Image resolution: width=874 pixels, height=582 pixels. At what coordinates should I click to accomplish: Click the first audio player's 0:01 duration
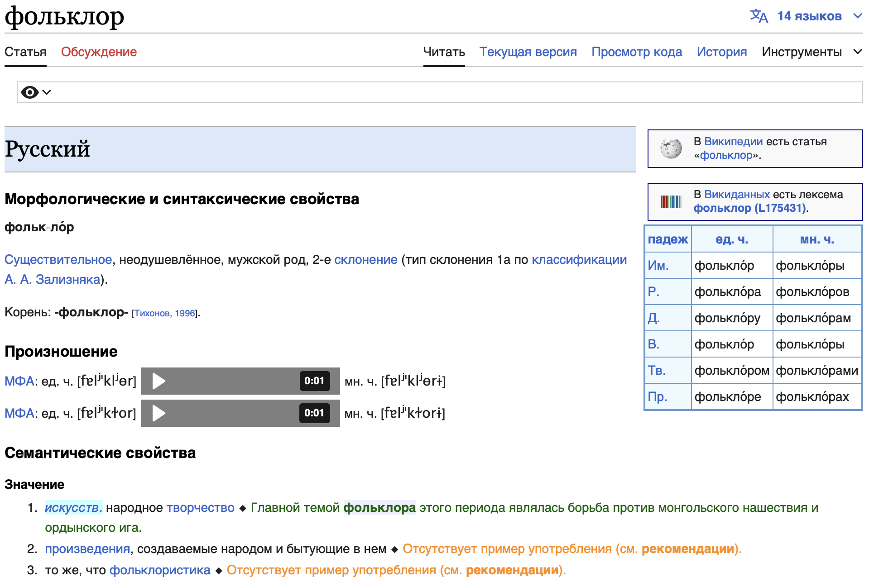(x=314, y=381)
